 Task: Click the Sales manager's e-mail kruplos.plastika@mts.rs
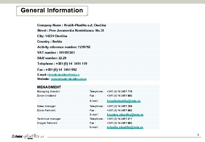coord(125,115)
